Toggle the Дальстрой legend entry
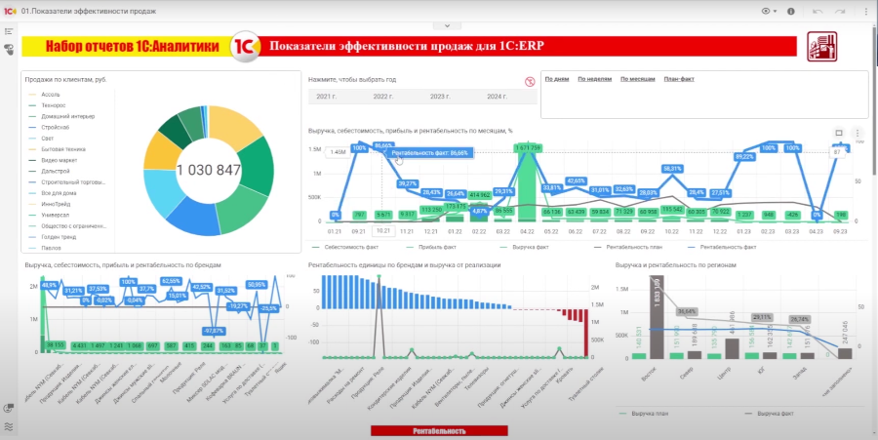 [49, 172]
